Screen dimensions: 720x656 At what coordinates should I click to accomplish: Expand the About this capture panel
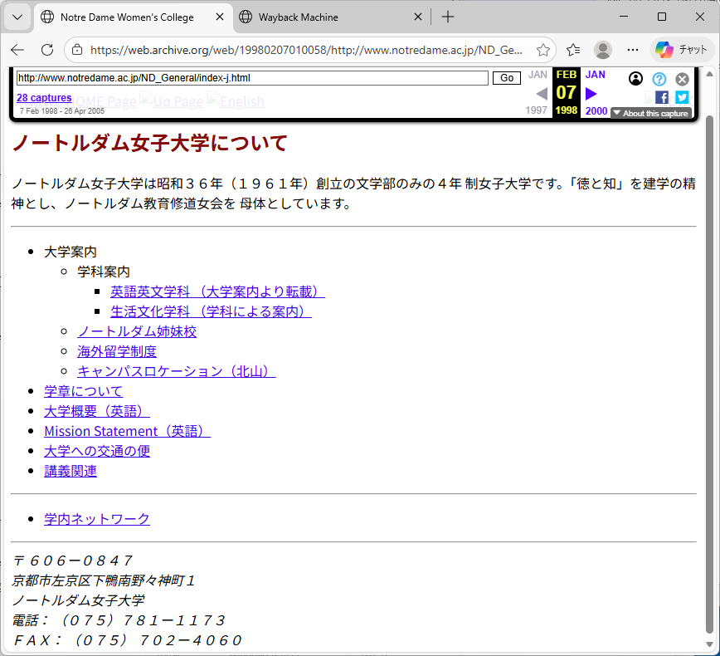(x=650, y=113)
